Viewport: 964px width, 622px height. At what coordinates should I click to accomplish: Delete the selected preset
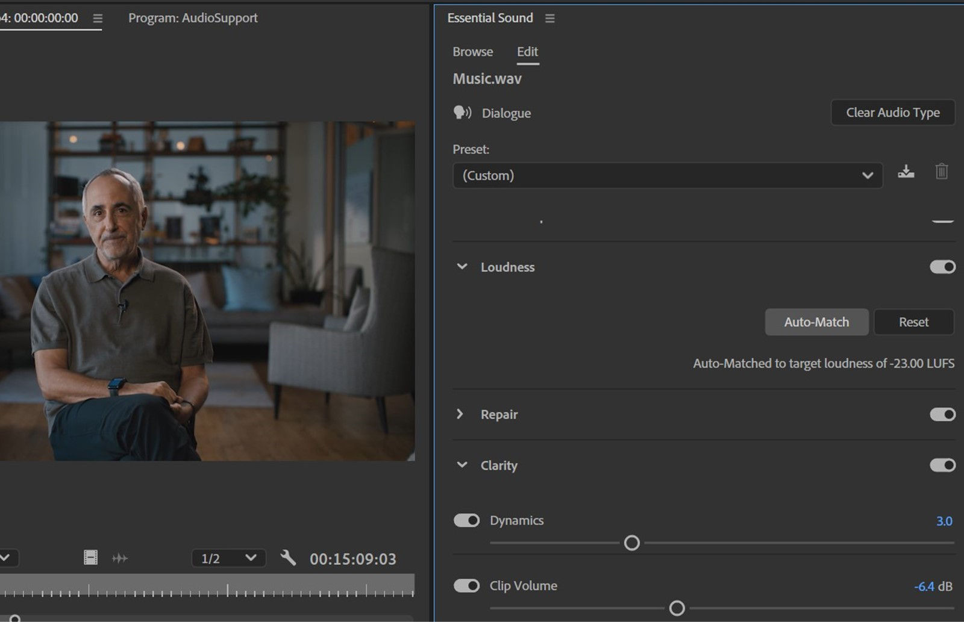[x=942, y=173]
